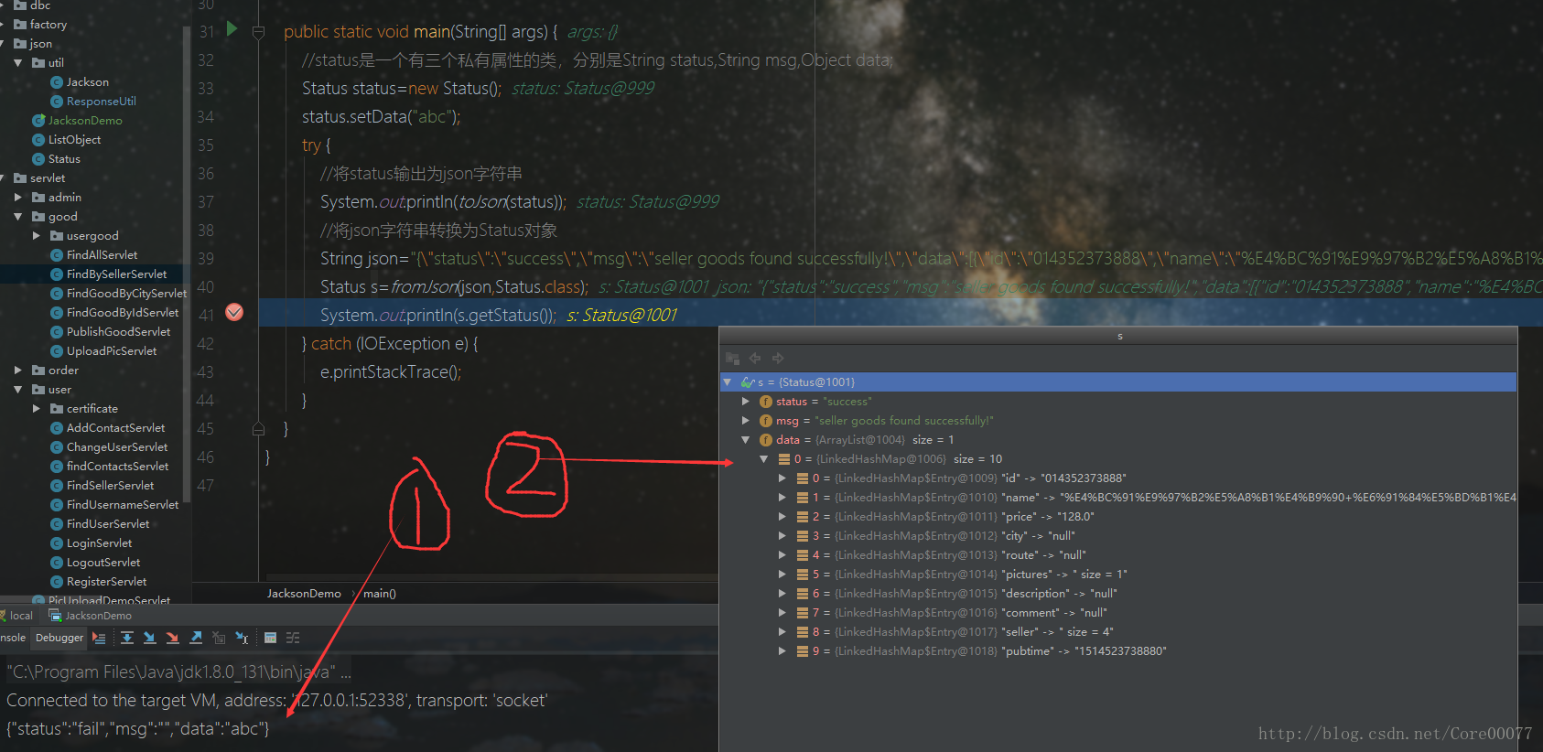Collapse the util folder in project tree
The height and width of the screenshot is (752, 1543).
(17, 63)
